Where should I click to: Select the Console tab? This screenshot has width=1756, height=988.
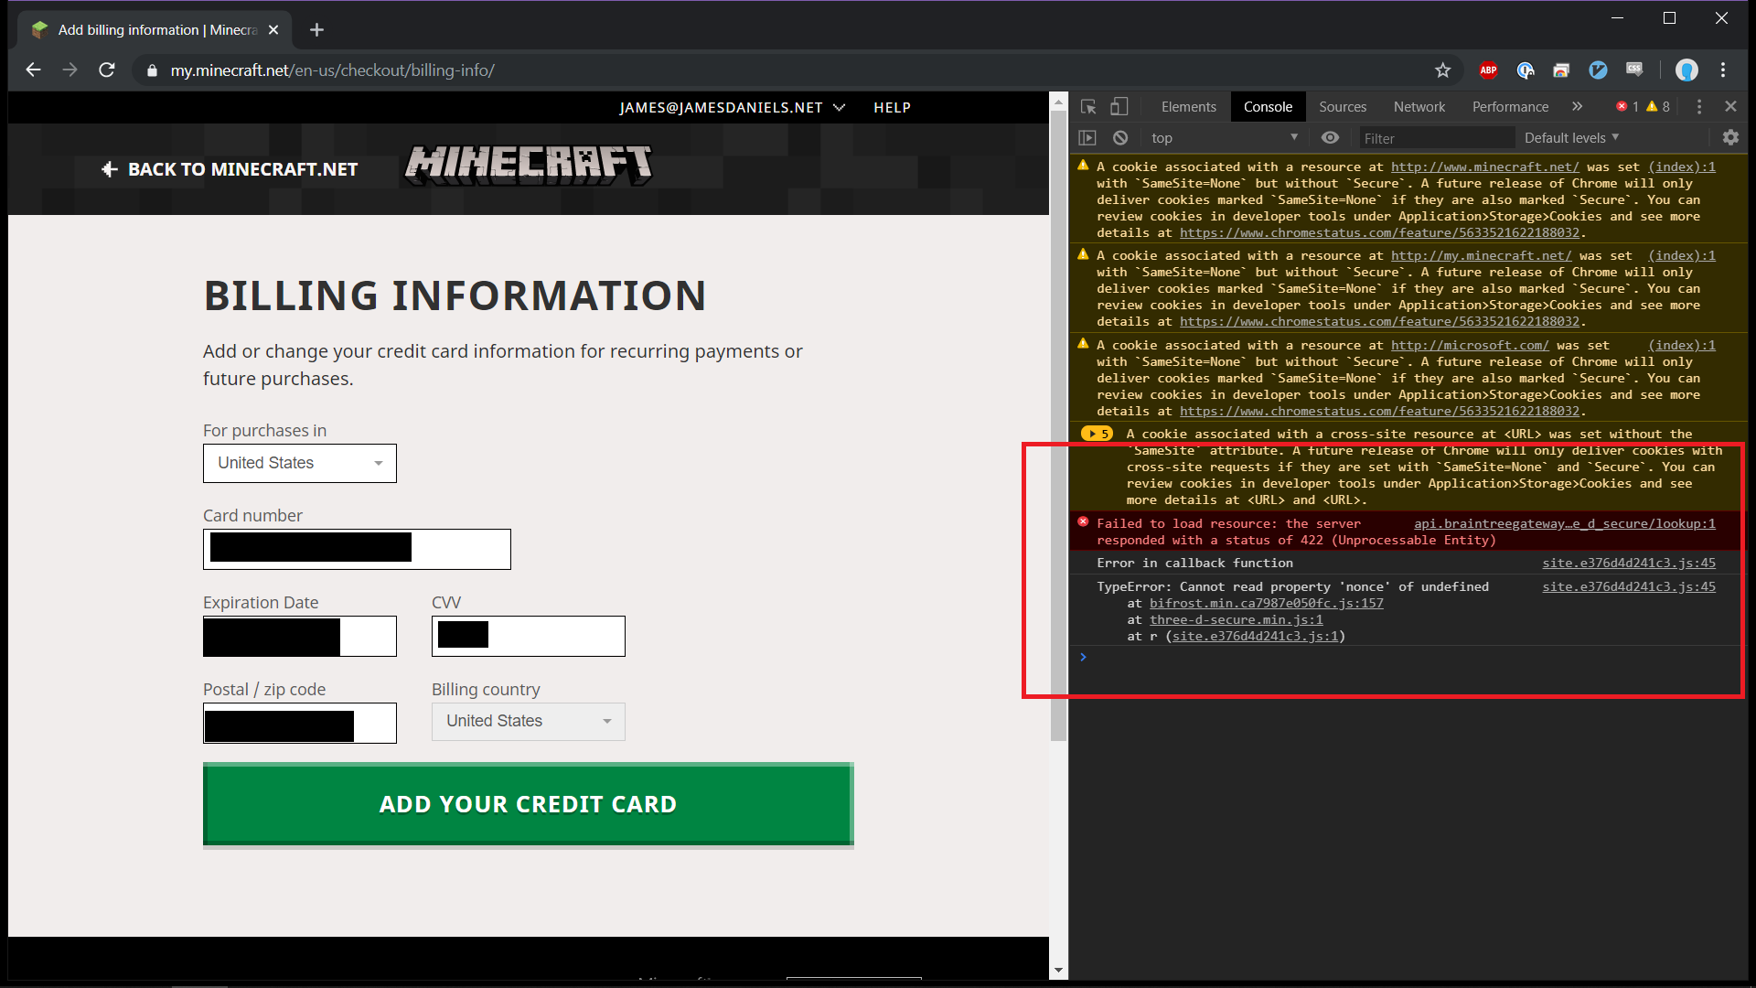[x=1268, y=107]
